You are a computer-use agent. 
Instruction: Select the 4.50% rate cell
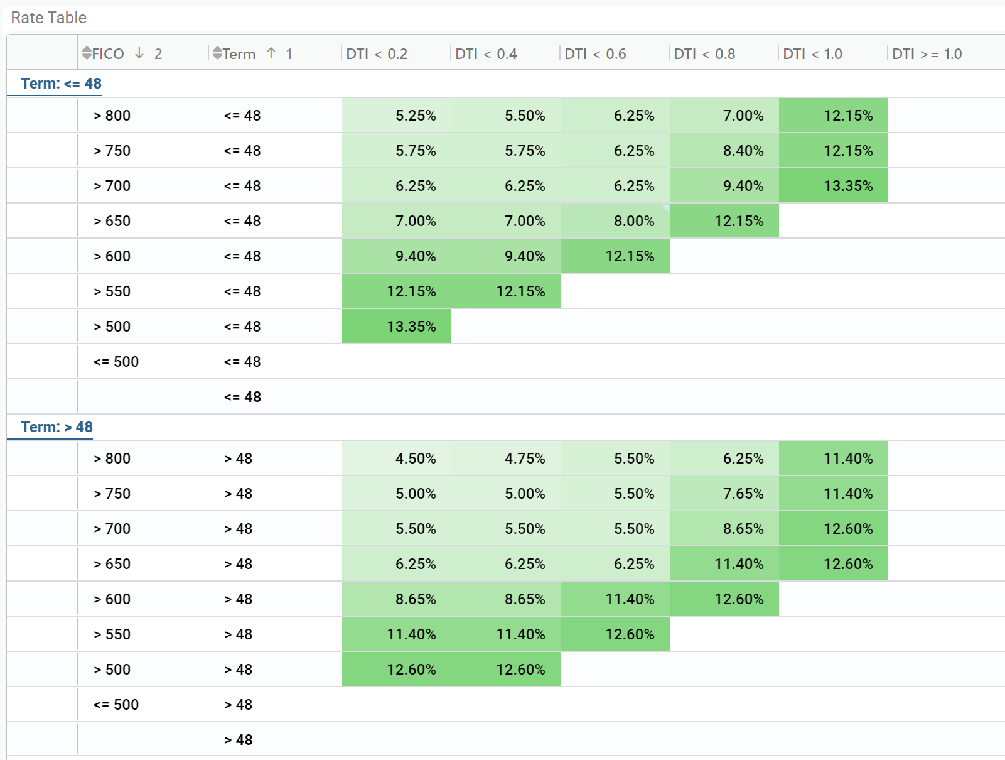(x=397, y=458)
